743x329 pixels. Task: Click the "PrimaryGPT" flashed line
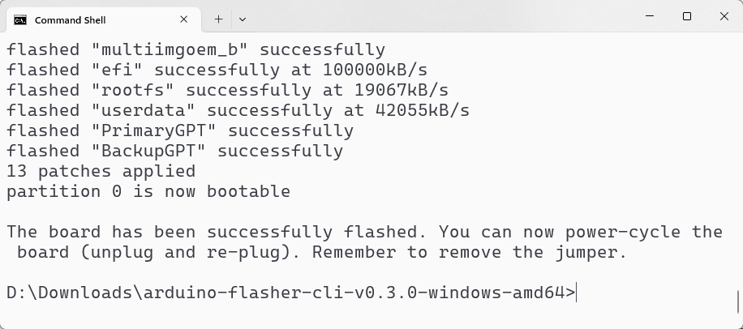point(180,130)
